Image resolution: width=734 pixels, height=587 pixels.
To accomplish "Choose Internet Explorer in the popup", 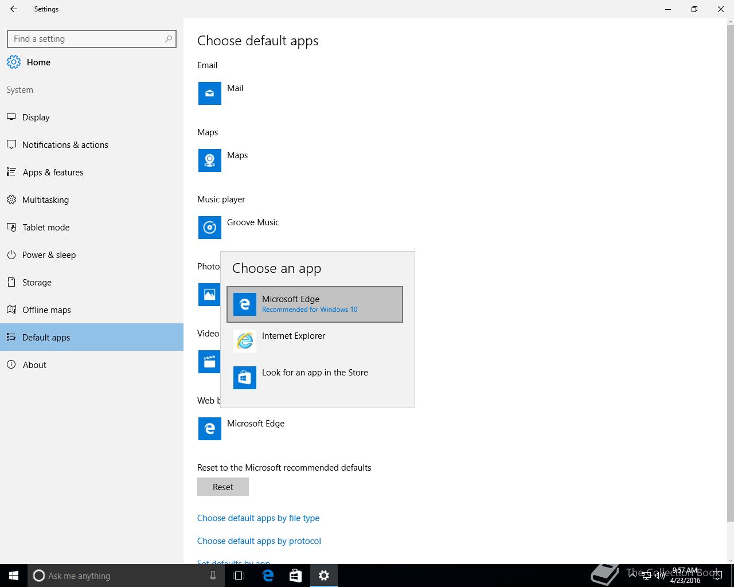I will 315,341.
